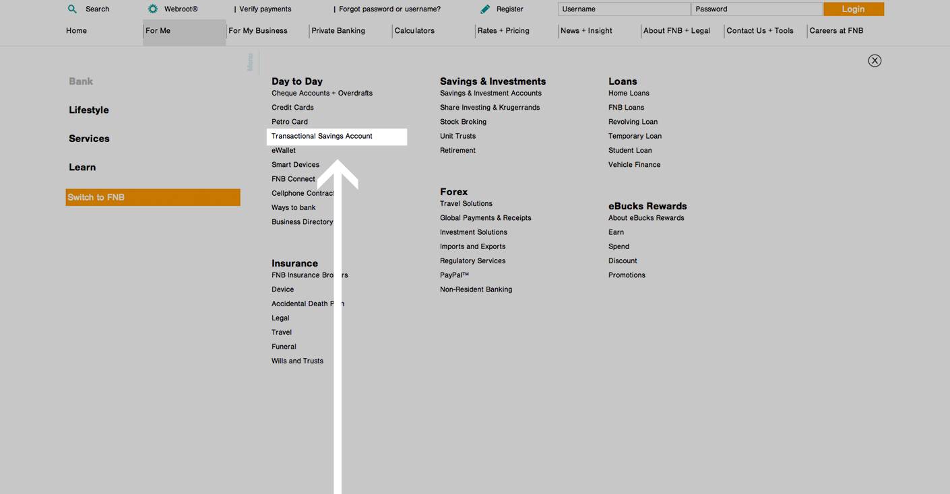Open the highlighted Transactional Savings Account link
Screen dimensions: 950x494
pyautogui.click(x=321, y=136)
